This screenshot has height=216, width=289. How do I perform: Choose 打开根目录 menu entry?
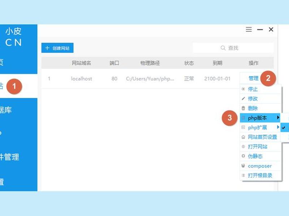[260, 175]
